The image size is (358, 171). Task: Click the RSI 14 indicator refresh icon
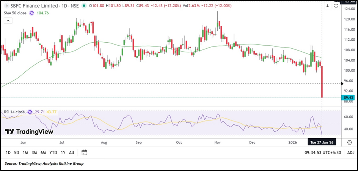29,112
